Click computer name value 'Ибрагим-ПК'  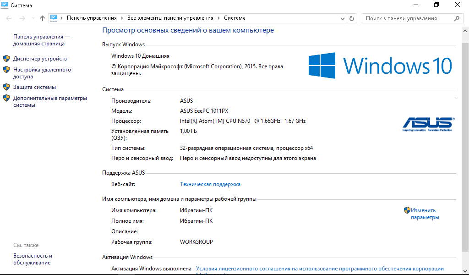click(x=196, y=210)
